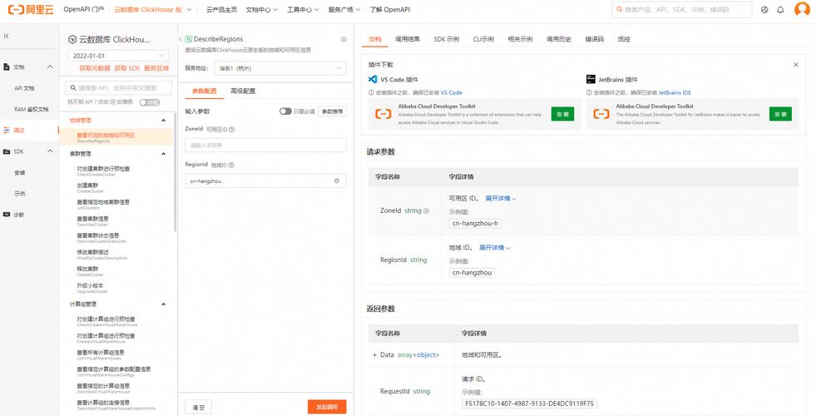Viewport: 816px width, 416px height.
Task: Click the green API icon beside DescribeRegions
Action: (x=189, y=39)
